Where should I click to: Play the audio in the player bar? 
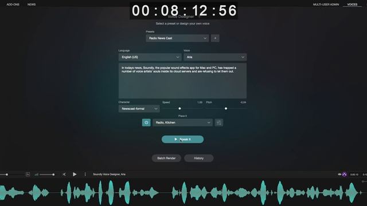(x=75, y=174)
